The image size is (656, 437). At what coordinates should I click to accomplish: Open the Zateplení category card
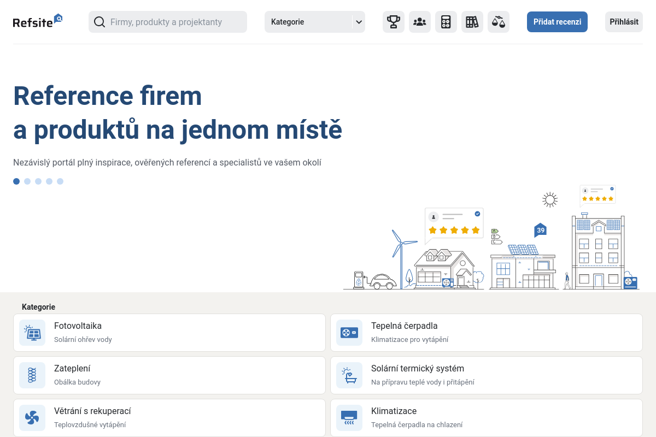169,375
